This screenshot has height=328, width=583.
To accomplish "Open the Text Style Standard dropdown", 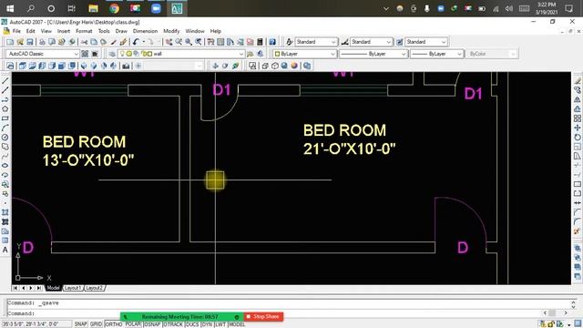I will pyautogui.click(x=333, y=42).
